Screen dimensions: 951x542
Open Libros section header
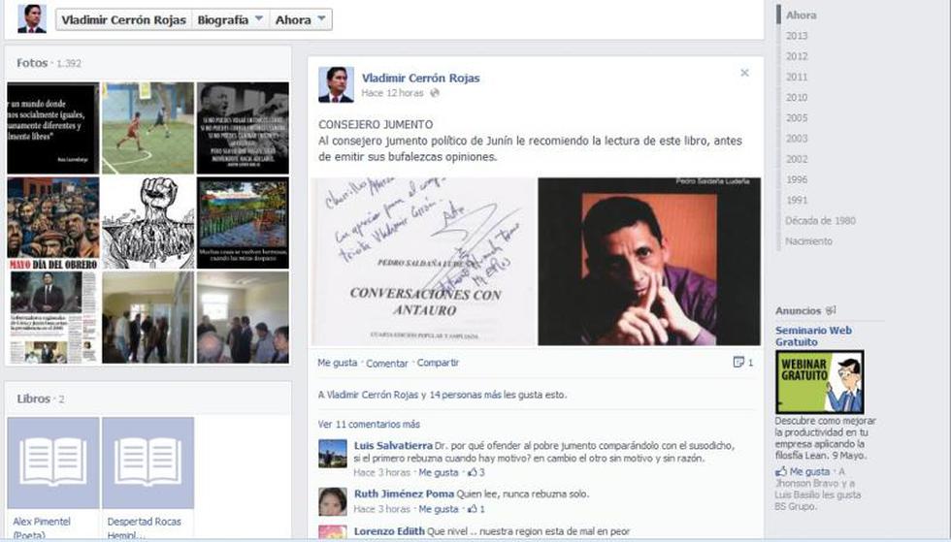[33, 399]
